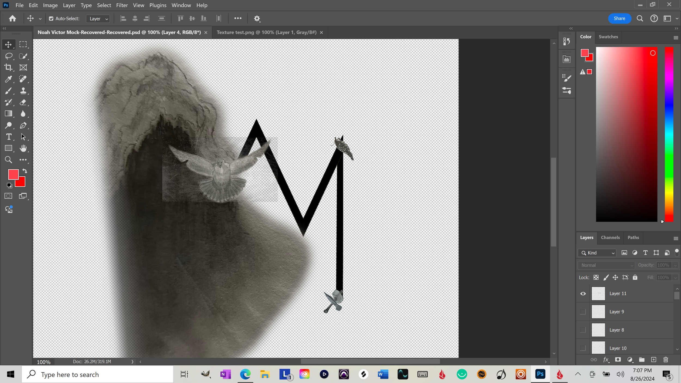Image resolution: width=681 pixels, height=383 pixels.
Task: Click the delete layer trash icon
Action: [x=665, y=360]
